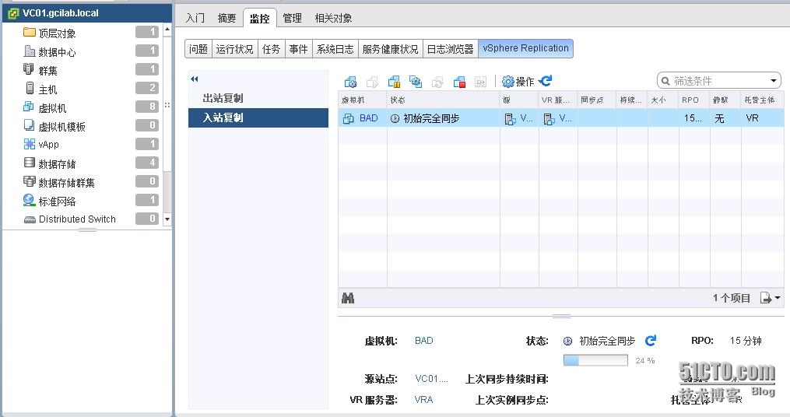Click the stop replication red-square icon
The width and height of the screenshot is (790, 417).
point(459,82)
